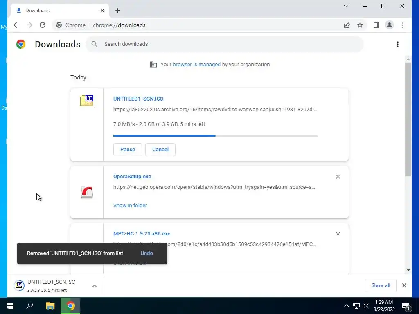The width and height of the screenshot is (419, 314).
Task: Open the Windows Start menu
Action: [10, 306]
